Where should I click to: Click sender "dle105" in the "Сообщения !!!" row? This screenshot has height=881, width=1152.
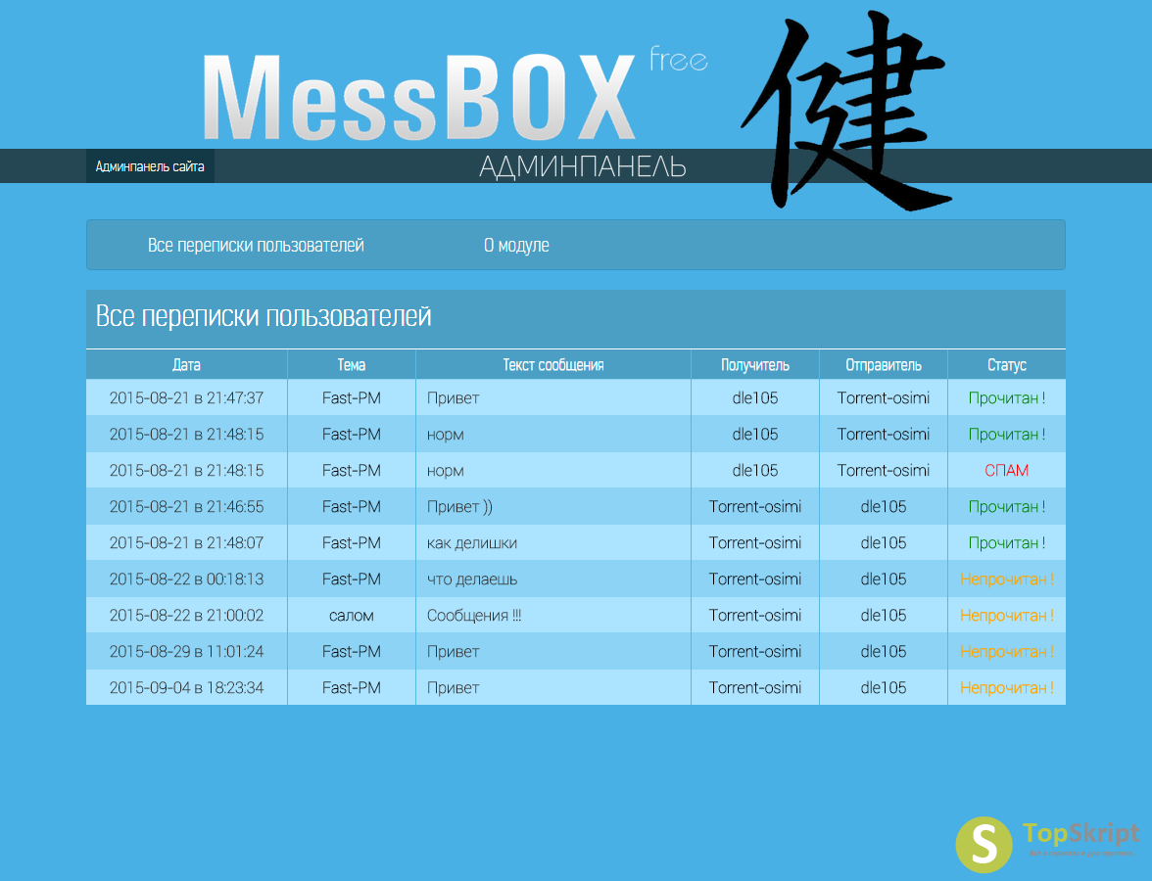tap(884, 615)
